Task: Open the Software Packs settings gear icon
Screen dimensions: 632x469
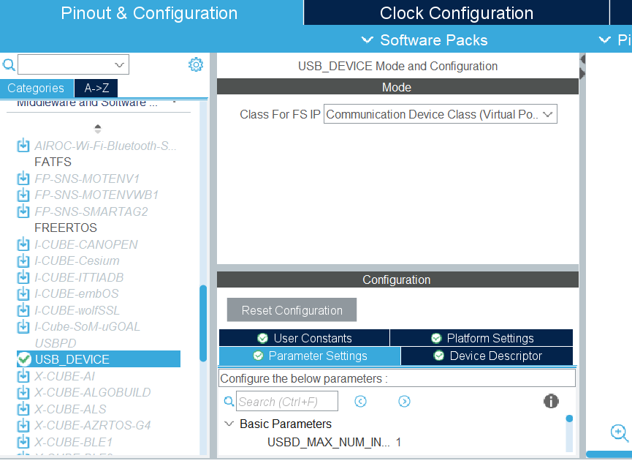Action: 195,64
